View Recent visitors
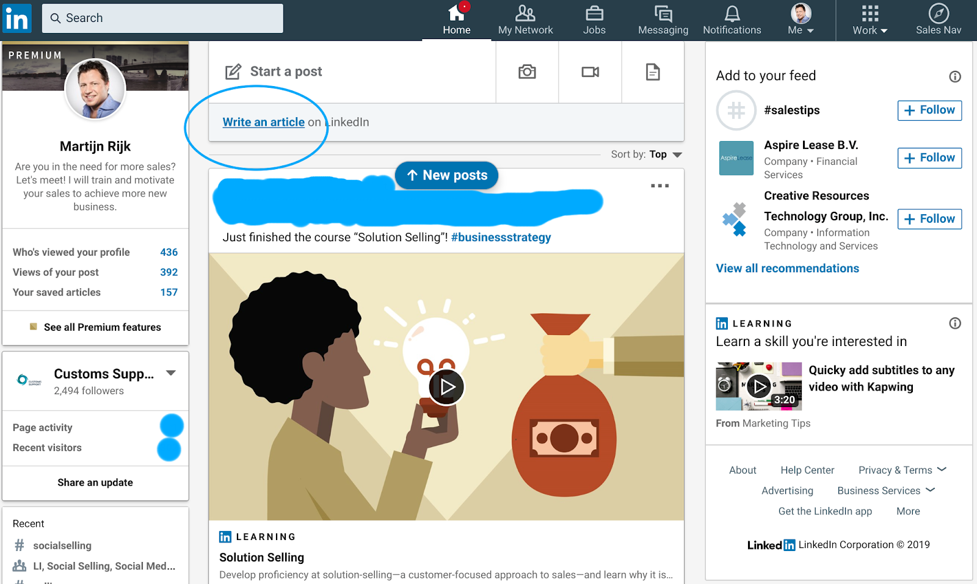This screenshot has width=977, height=584. (x=47, y=448)
